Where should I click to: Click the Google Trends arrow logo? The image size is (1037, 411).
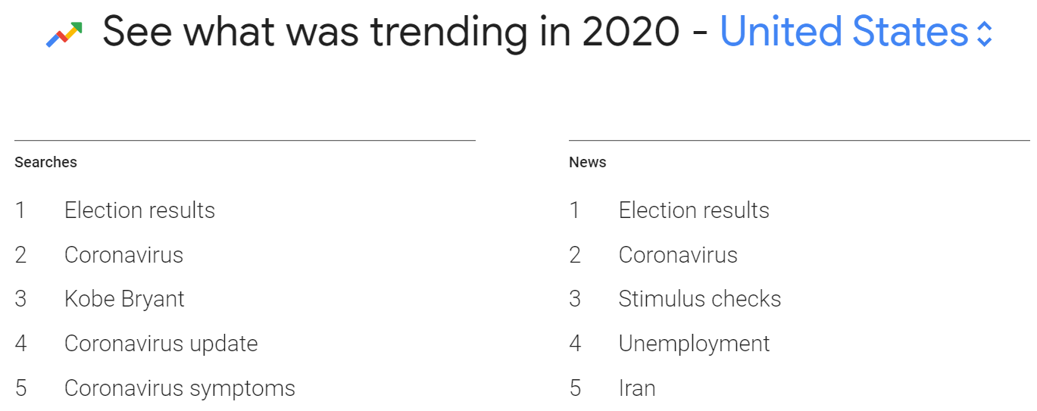point(64,34)
